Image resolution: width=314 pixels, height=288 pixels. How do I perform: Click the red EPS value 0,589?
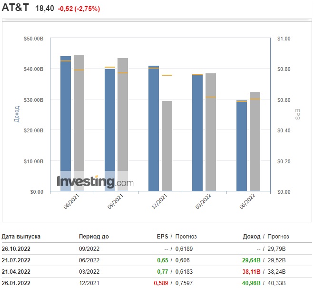161,283
